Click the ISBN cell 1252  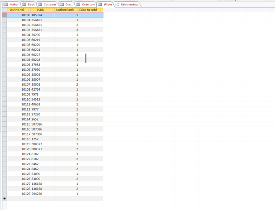43,139
